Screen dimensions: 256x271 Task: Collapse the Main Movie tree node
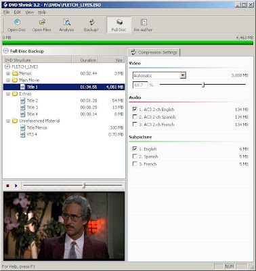(x=8, y=80)
